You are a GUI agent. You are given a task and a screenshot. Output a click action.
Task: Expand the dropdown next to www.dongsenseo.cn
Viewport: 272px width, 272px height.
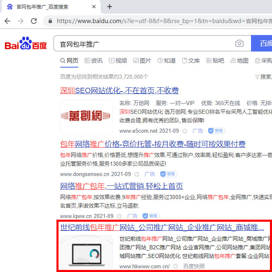pos(137,174)
